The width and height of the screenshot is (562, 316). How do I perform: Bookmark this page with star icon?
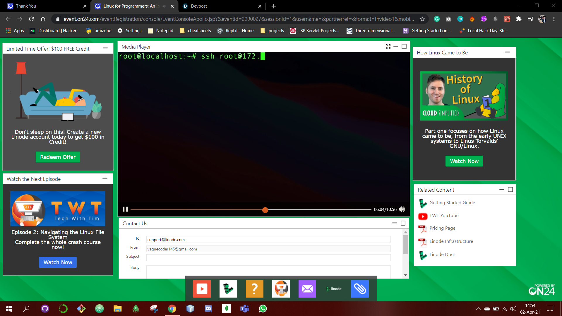(422, 19)
